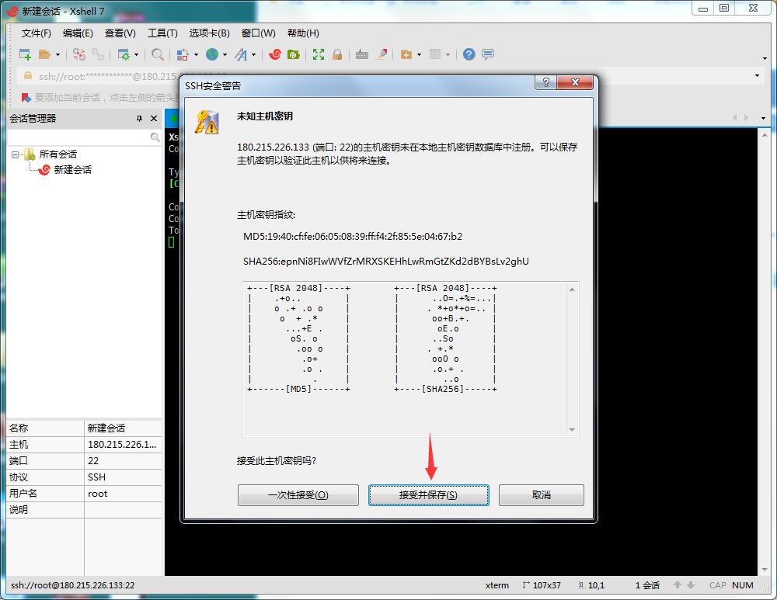Open dropdown arrow beside folder-plus icon
The width and height of the screenshot is (777, 600).
pyautogui.click(x=420, y=54)
